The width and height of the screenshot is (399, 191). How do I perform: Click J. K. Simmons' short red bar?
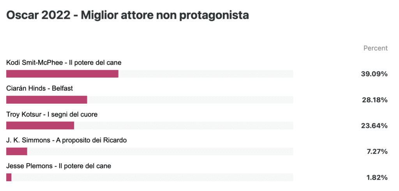click(16, 152)
